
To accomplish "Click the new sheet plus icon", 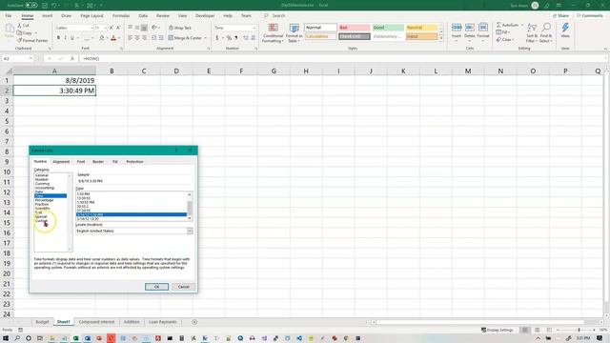I will pyautogui.click(x=194, y=322).
